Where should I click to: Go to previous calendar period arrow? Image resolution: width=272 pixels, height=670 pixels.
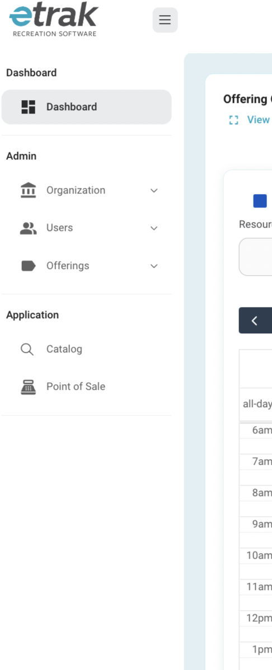[255, 320]
